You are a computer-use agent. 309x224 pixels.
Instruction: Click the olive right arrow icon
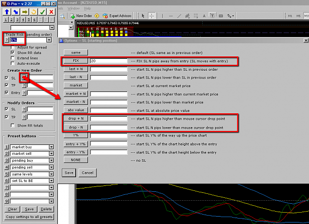click(24, 12)
